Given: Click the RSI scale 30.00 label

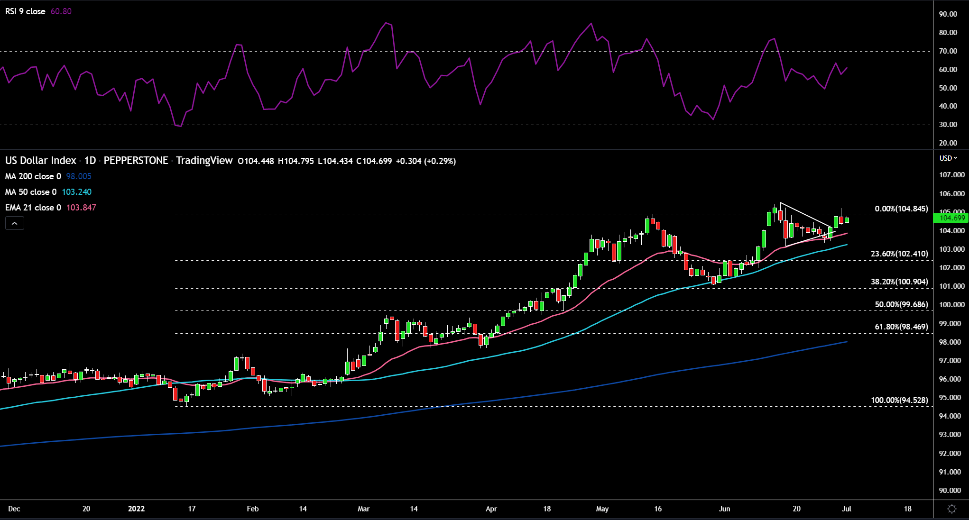Looking at the screenshot, I should (948, 125).
